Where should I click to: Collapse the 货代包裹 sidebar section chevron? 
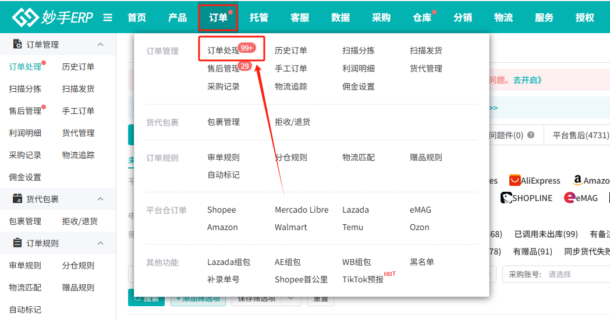pyautogui.click(x=100, y=199)
